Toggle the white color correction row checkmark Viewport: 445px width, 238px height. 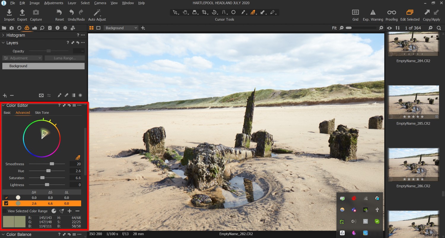coord(7,197)
